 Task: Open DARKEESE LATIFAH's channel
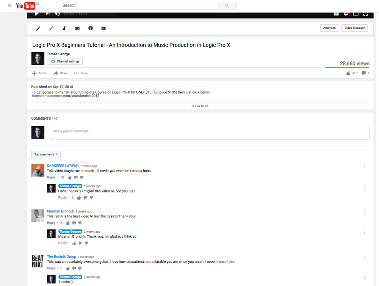(x=63, y=166)
